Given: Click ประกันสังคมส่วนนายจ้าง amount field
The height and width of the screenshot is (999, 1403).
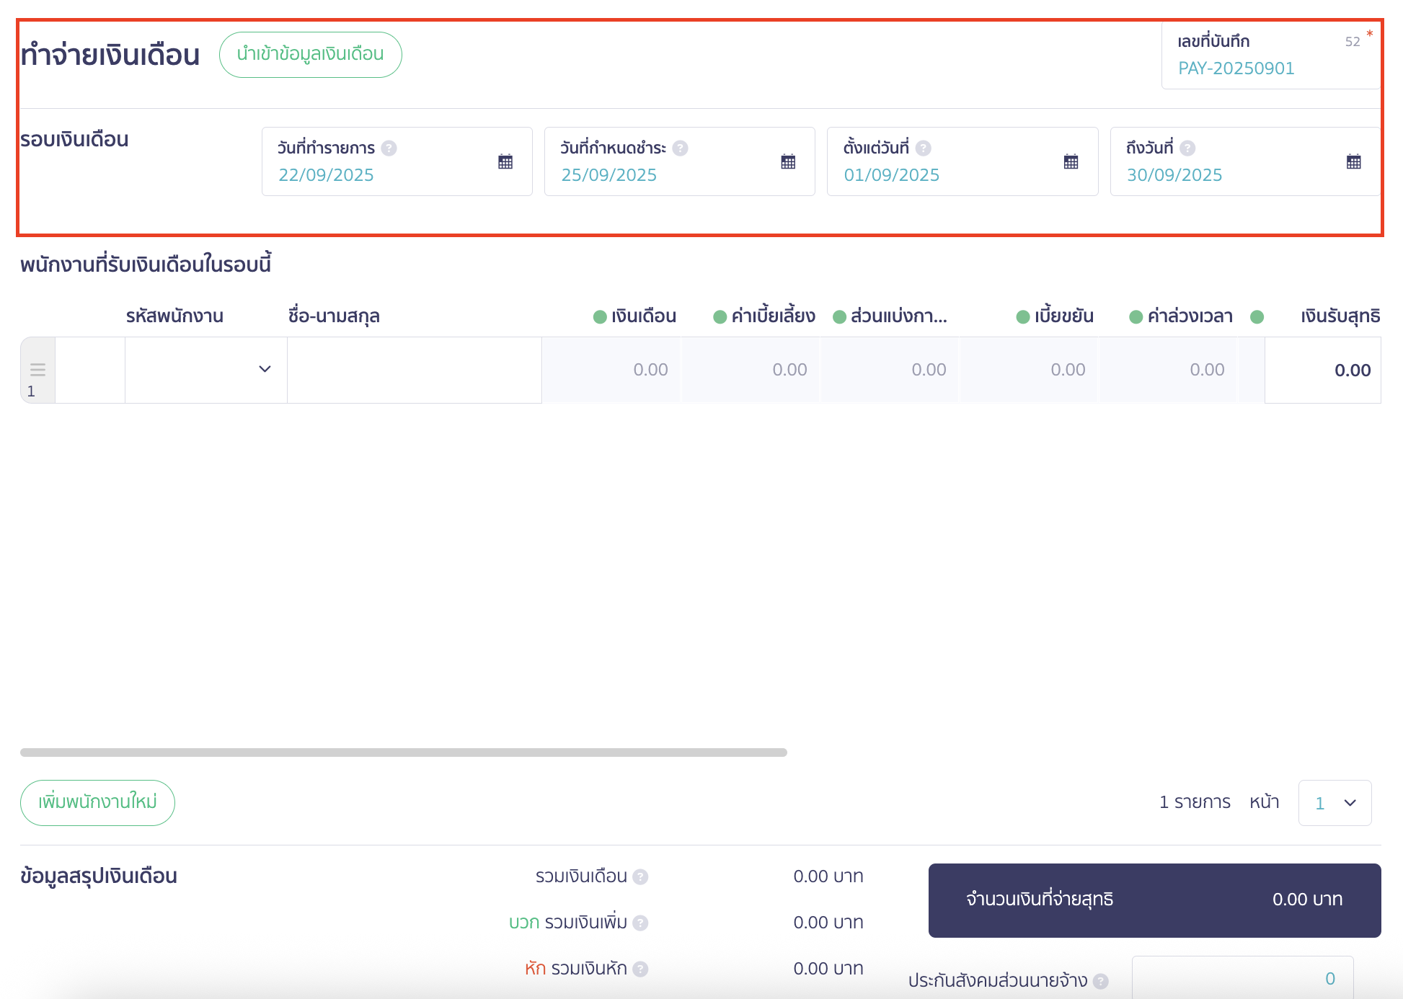Looking at the screenshot, I should tap(1242, 978).
